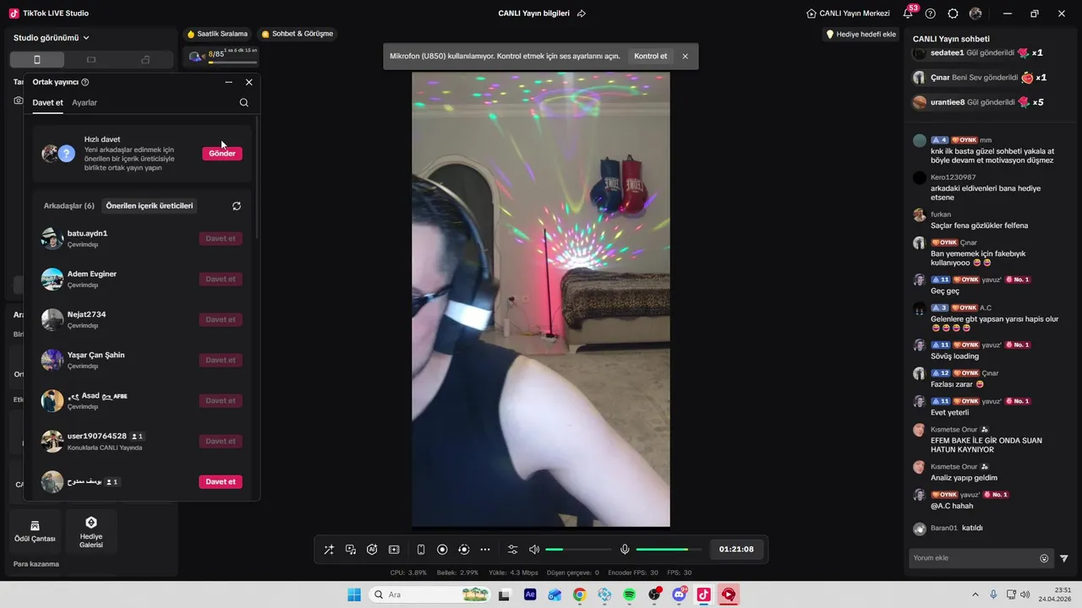The image size is (1082, 608).
Task: Dismiss the microphone notification banner
Action: tap(685, 56)
